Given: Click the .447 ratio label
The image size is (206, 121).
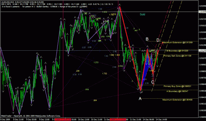Looking at the screenshot, I should 136,31.
